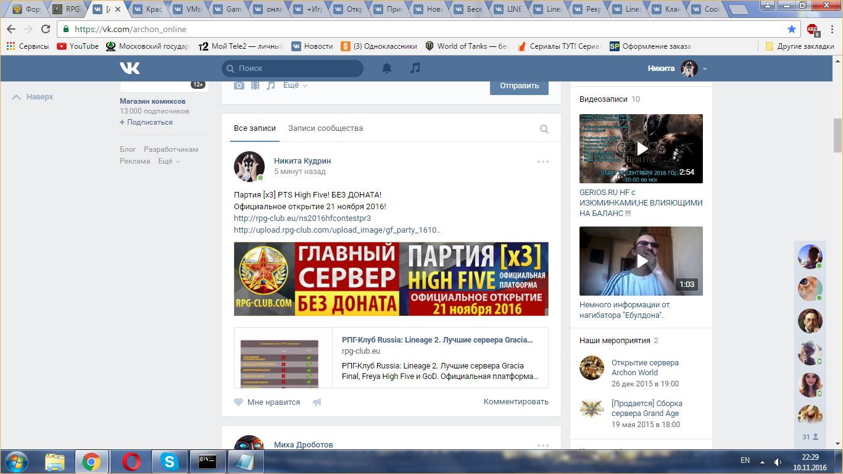The height and width of the screenshot is (474, 843).
Task: Expand the Ещё attachment dropdown
Action: [x=295, y=86]
